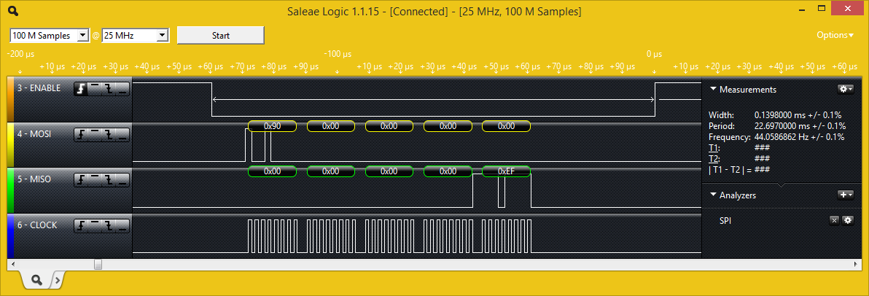Open SPI analyzer gear settings

coord(847,221)
